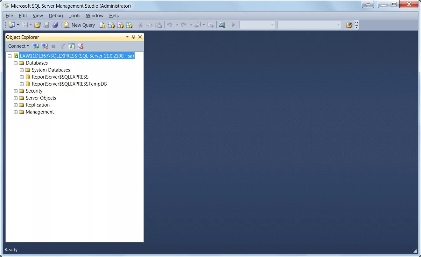
Task: Open the View menu
Action: (x=38, y=15)
